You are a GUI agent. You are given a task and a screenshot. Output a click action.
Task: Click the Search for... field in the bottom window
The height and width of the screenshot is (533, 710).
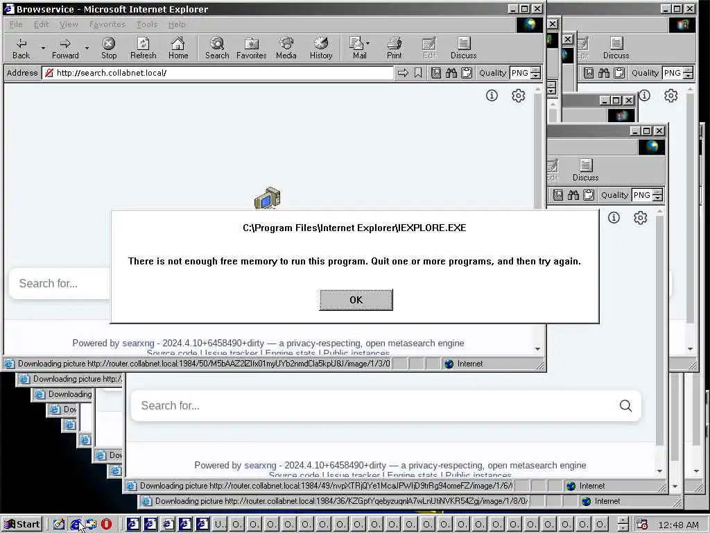tap(386, 405)
